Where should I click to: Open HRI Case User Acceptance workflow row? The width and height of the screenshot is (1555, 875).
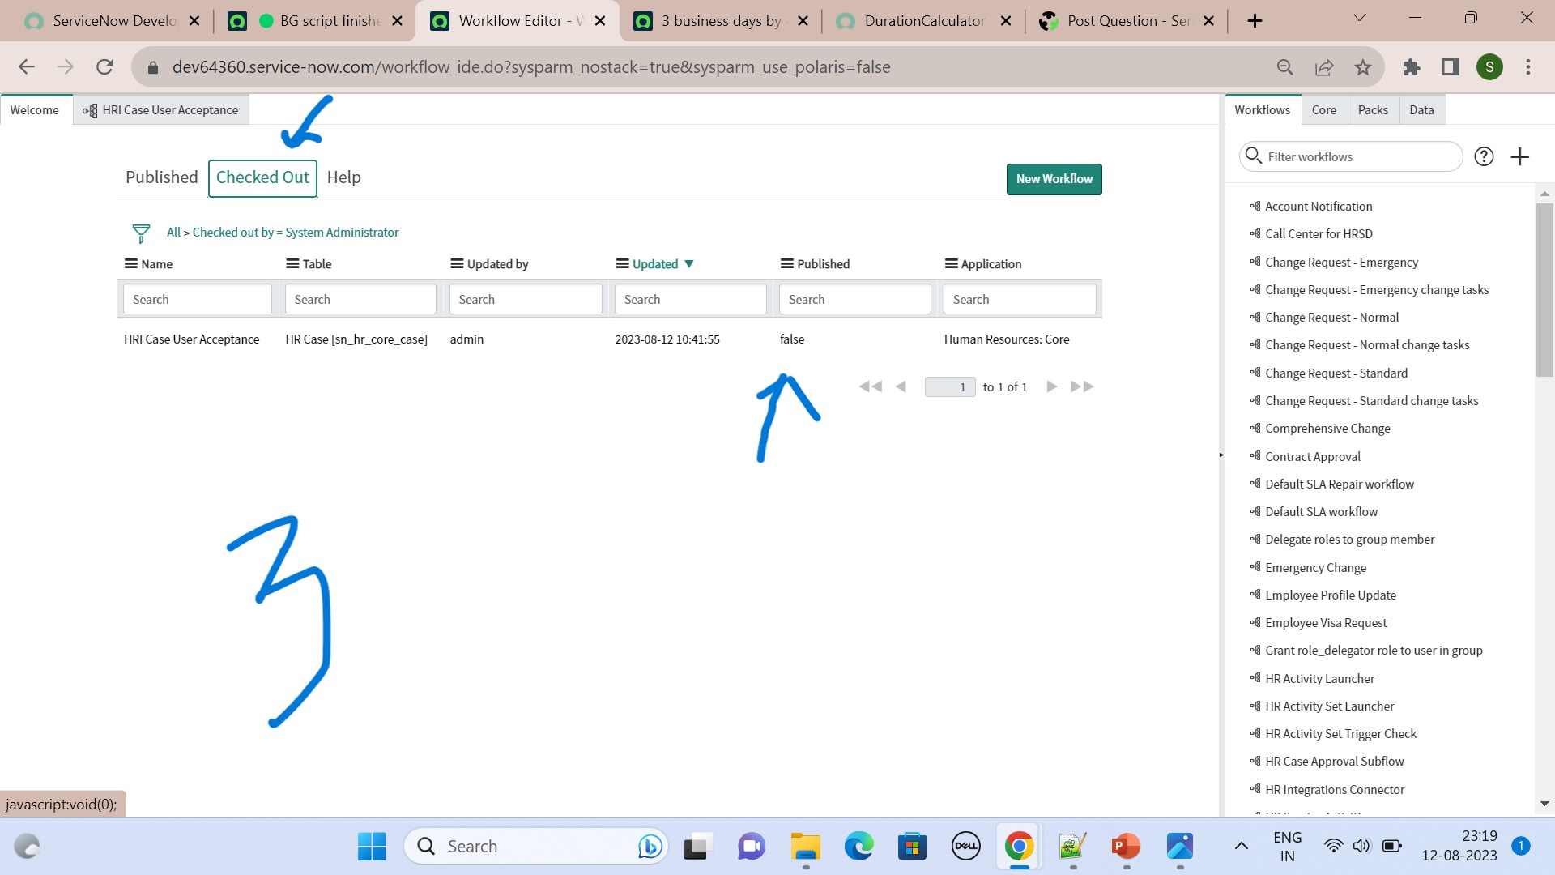coord(609,339)
